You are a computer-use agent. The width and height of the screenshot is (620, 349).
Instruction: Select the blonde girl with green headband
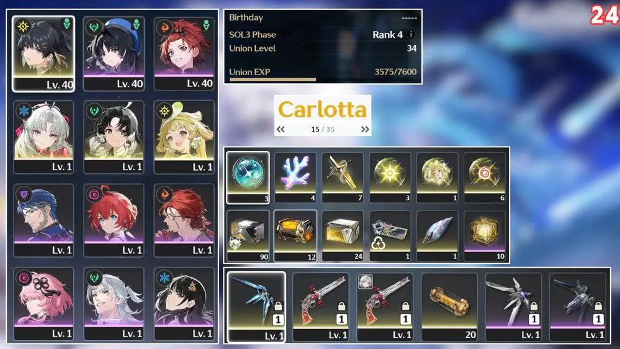(x=184, y=137)
